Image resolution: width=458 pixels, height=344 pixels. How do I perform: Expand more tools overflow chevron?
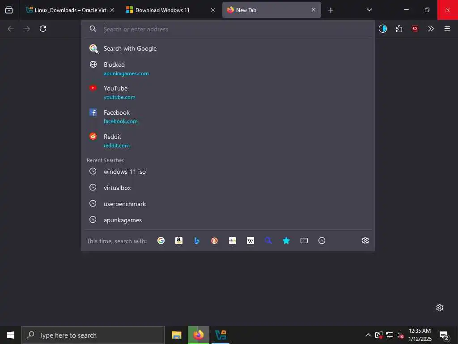click(x=431, y=29)
